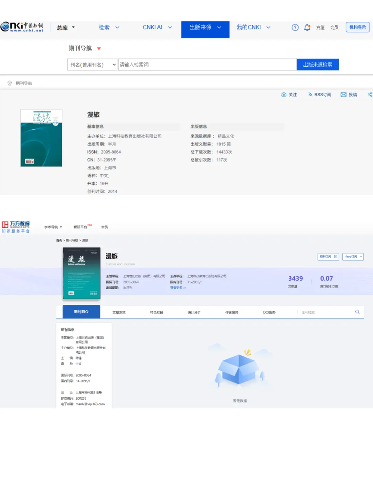The height and width of the screenshot is (498, 373).
Task: Switch to the 特色栏目 tab
Action: click(x=156, y=312)
